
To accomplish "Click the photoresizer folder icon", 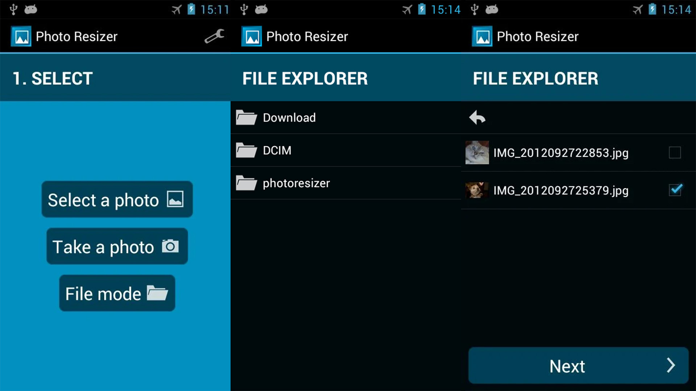I will click(x=246, y=183).
